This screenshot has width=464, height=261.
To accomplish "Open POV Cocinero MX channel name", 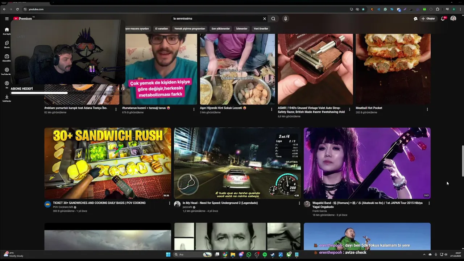I will [63, 207].
